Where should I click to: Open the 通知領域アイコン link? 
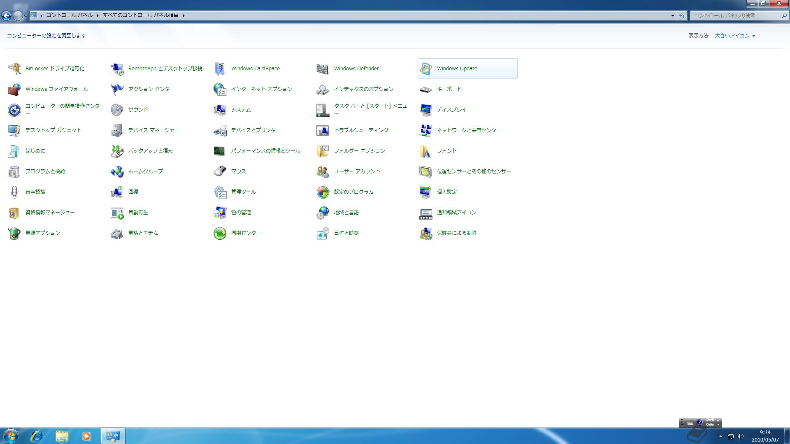tap(456, 213)
